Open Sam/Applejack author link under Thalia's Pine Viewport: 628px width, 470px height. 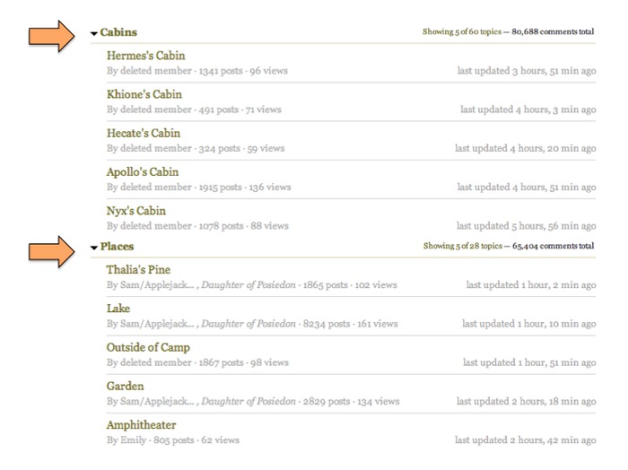pyautogui.click(x=157, y=285)
